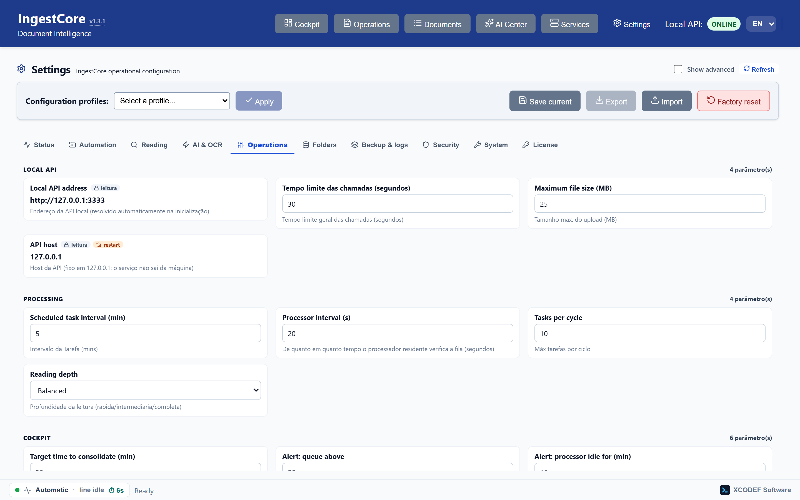800x500 pixels.
Task: Click the lock icon next to Local API address
Action: tap(96, 188)
